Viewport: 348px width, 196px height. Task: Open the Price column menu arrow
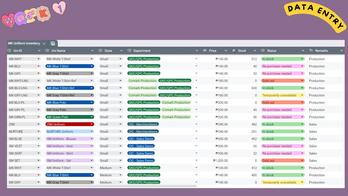tap(226, 51)
